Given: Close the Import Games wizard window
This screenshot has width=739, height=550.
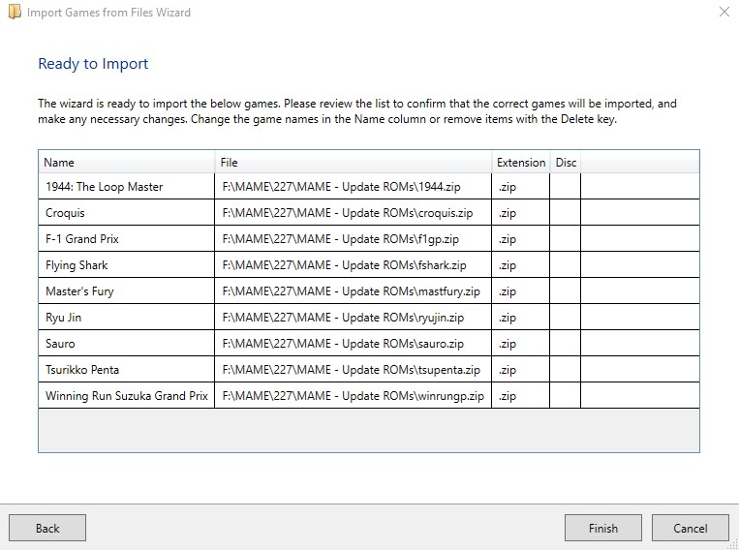Looking at the screenshot, I should point(724,12).
